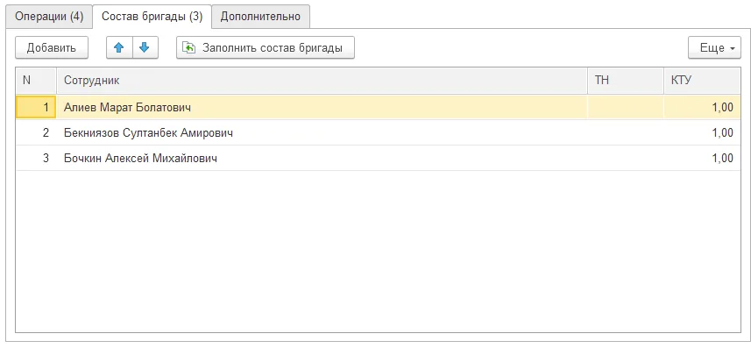Edit КТУ value for Алиев Марат
This screenshot has width=751, height=348.
pos(702,107)
